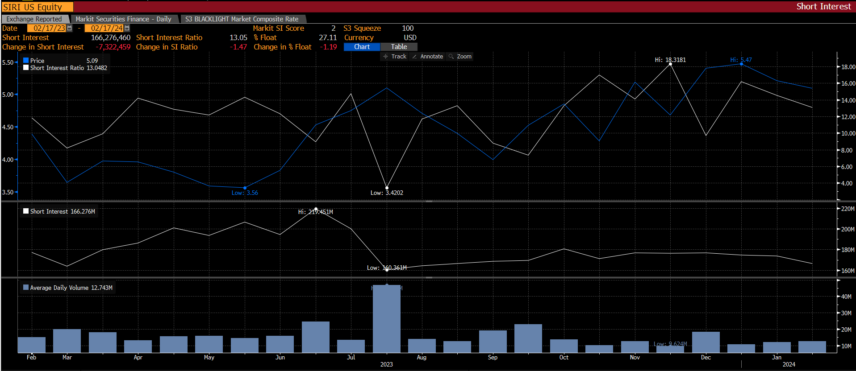Click the Low: 160.361M short interest marker
Screen dimensions: 856x371
click(387, 269)
